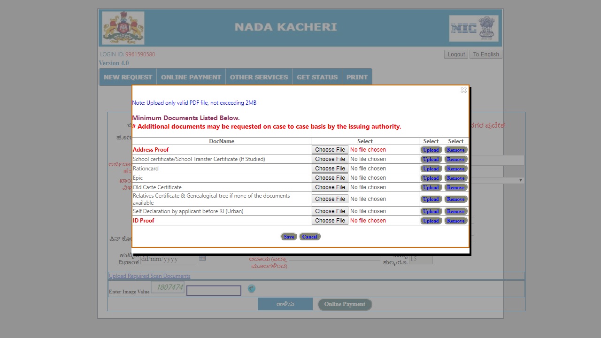Select the GET STATUS tab
This screenshot has height=338, width=601.
(317, 77)
